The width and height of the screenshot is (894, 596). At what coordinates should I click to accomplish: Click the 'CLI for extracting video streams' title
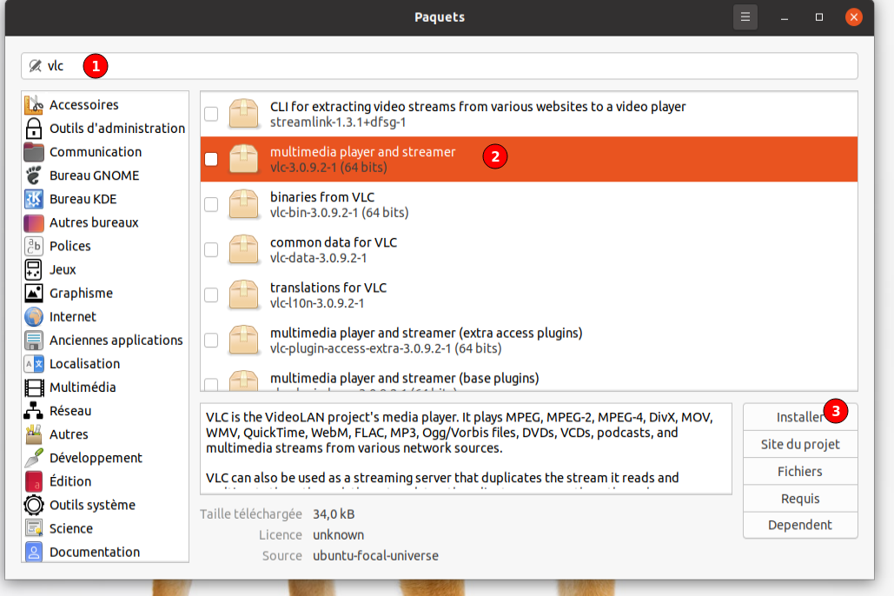478,107
